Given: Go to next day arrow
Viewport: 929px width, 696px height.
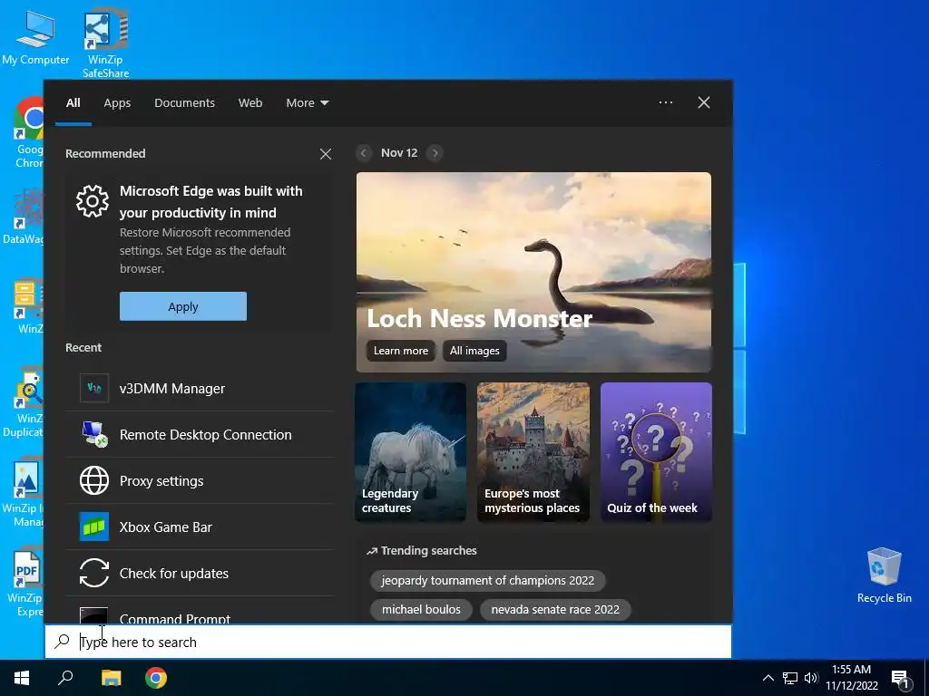Looking at the screenshot, I should pyautogui.click(x=435, y=152).
